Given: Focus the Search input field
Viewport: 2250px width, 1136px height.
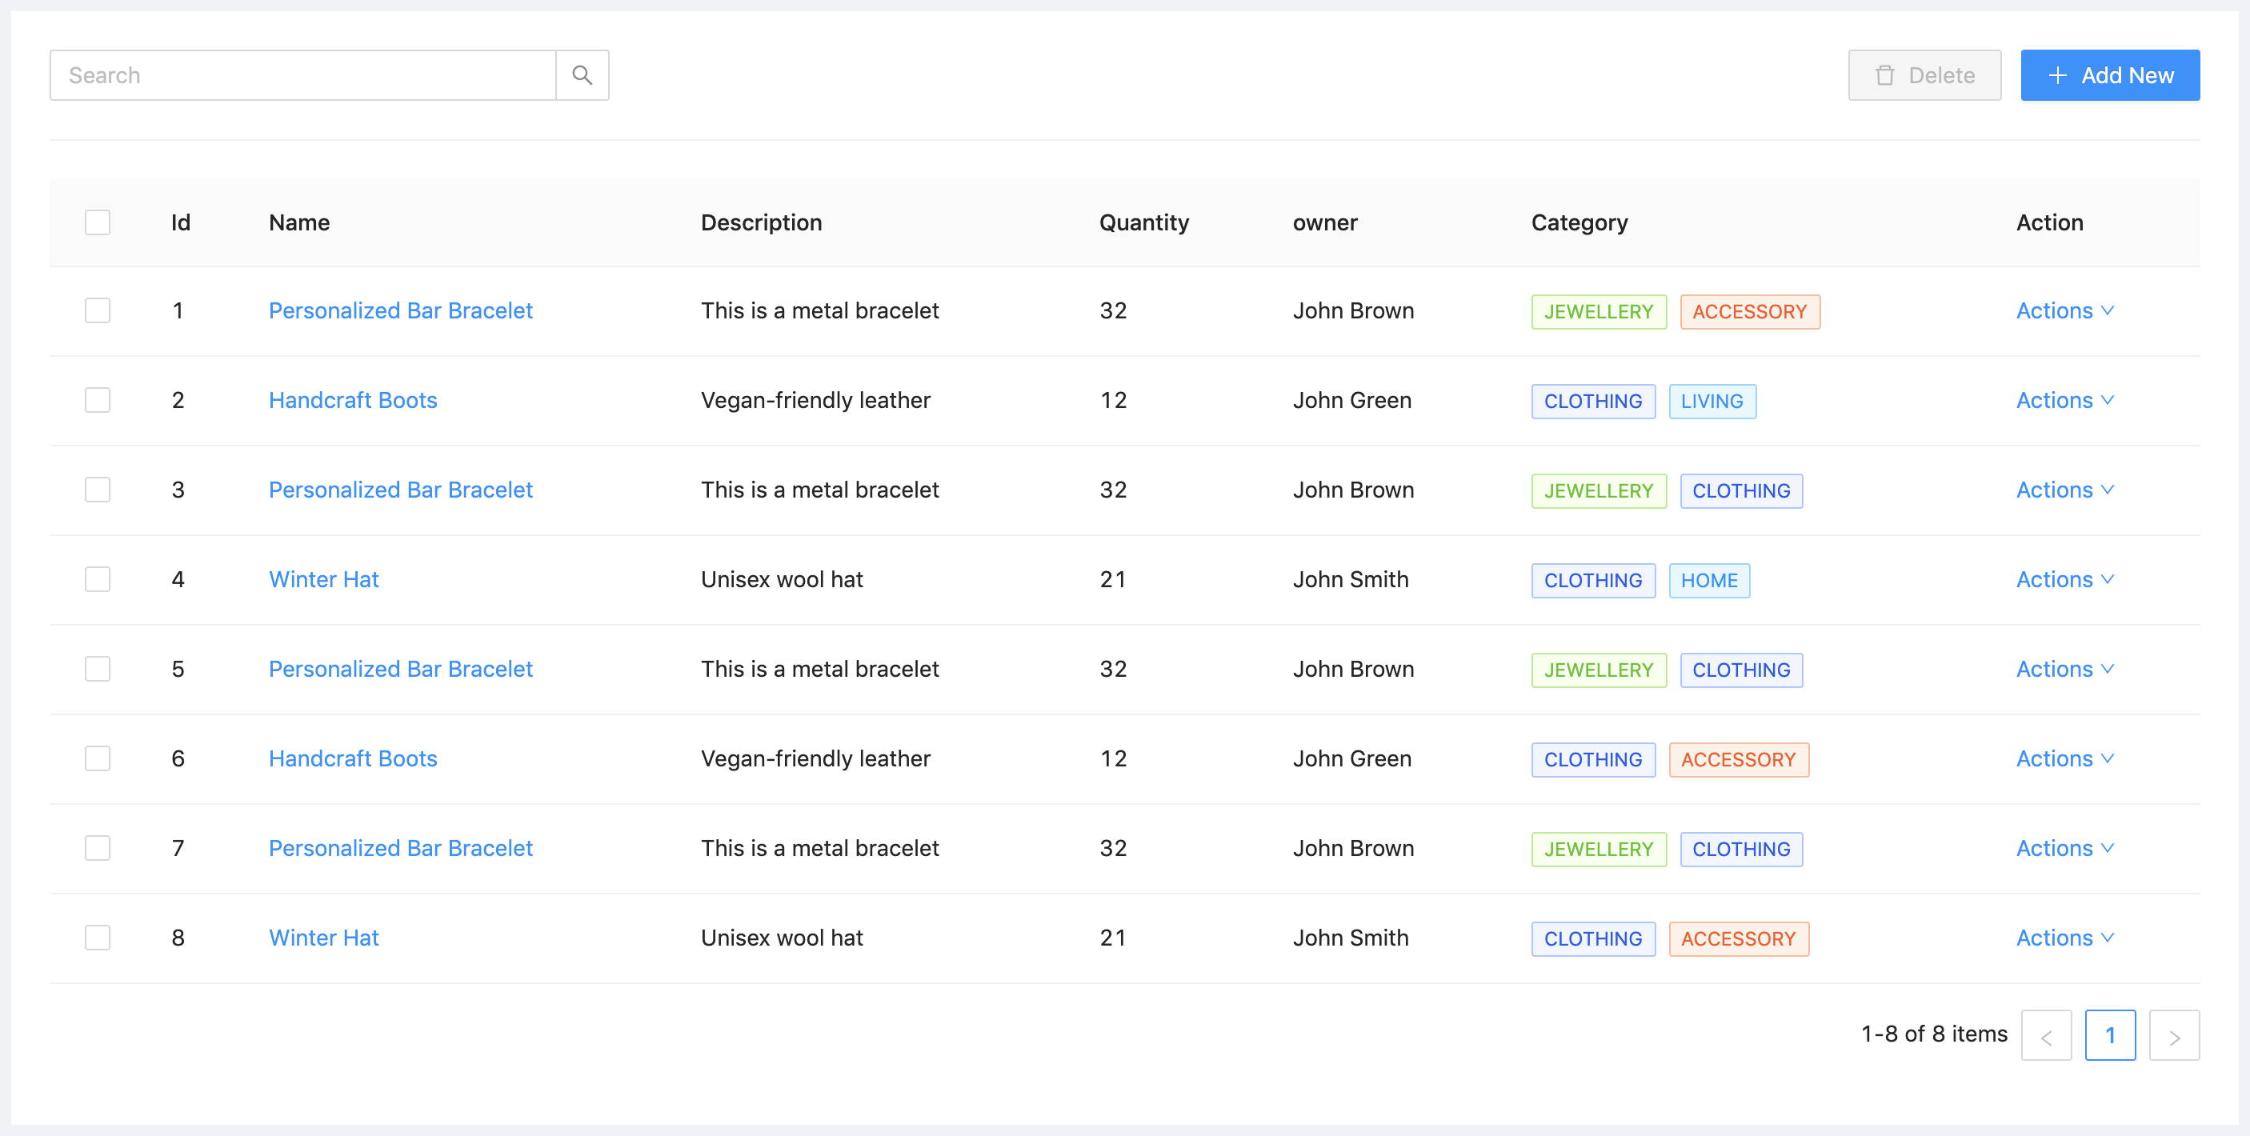Looking at the screenshot, I should pyautogui.click(x=302, y=75).
